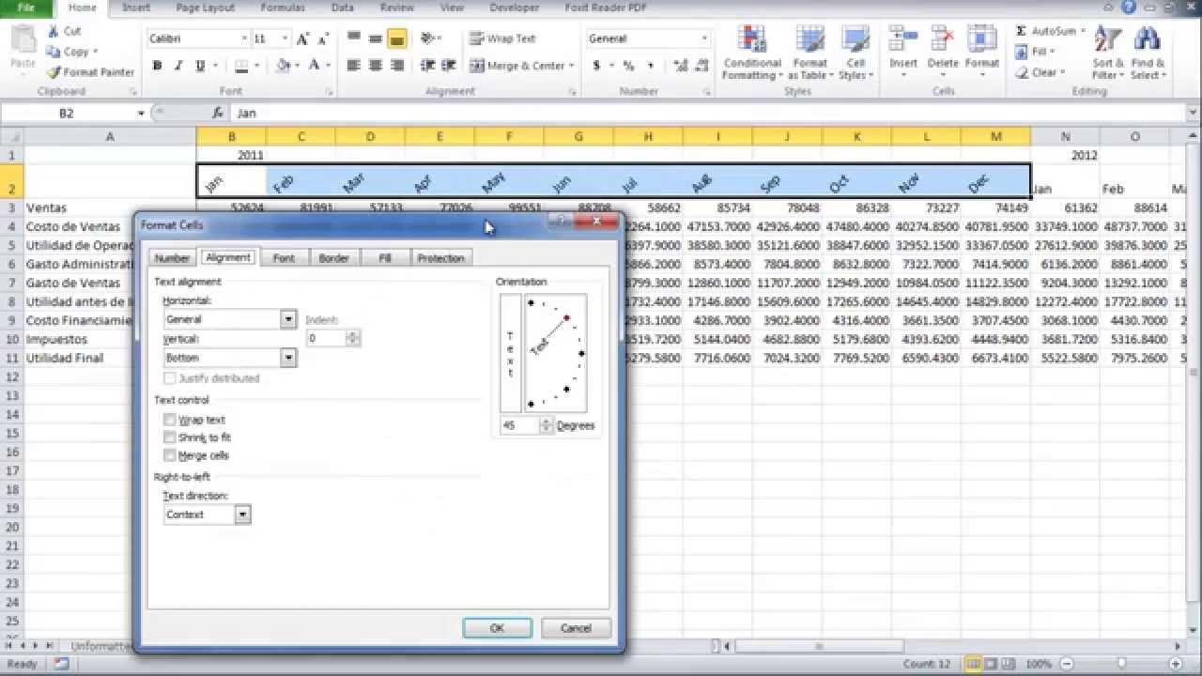This screenshot has height=676, width=1202.
Task: Apply Accounting Number Format dollar icon
Action: [x=596, y=66]
